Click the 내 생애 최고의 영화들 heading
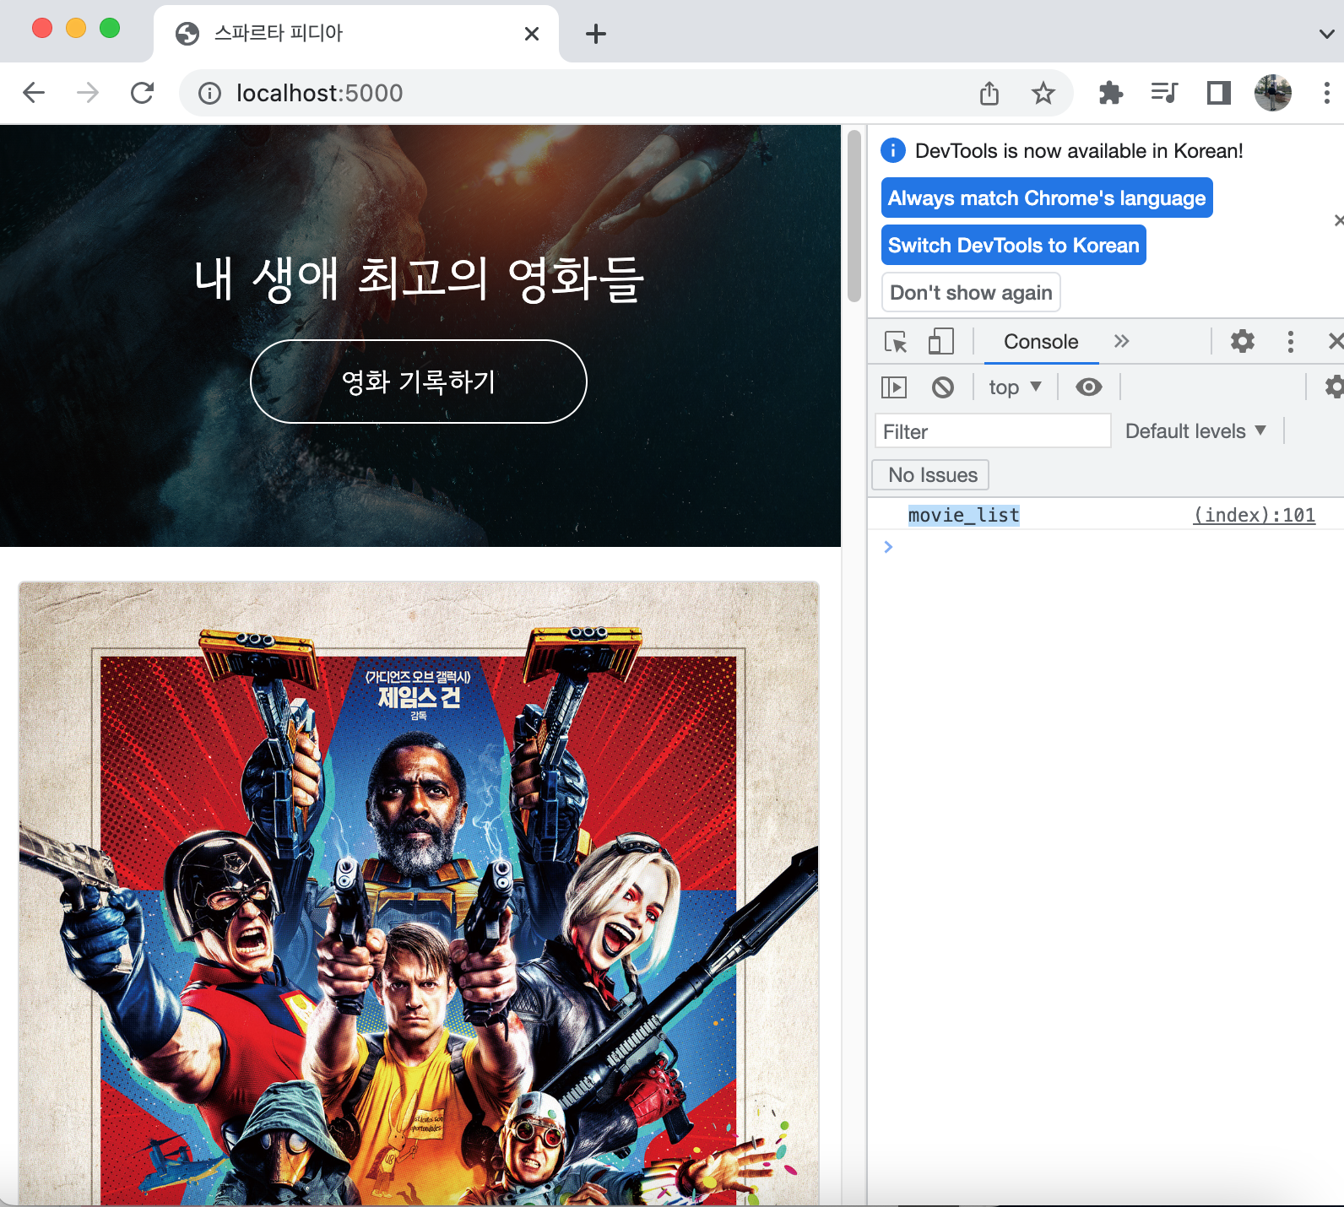 click(419, 279)
